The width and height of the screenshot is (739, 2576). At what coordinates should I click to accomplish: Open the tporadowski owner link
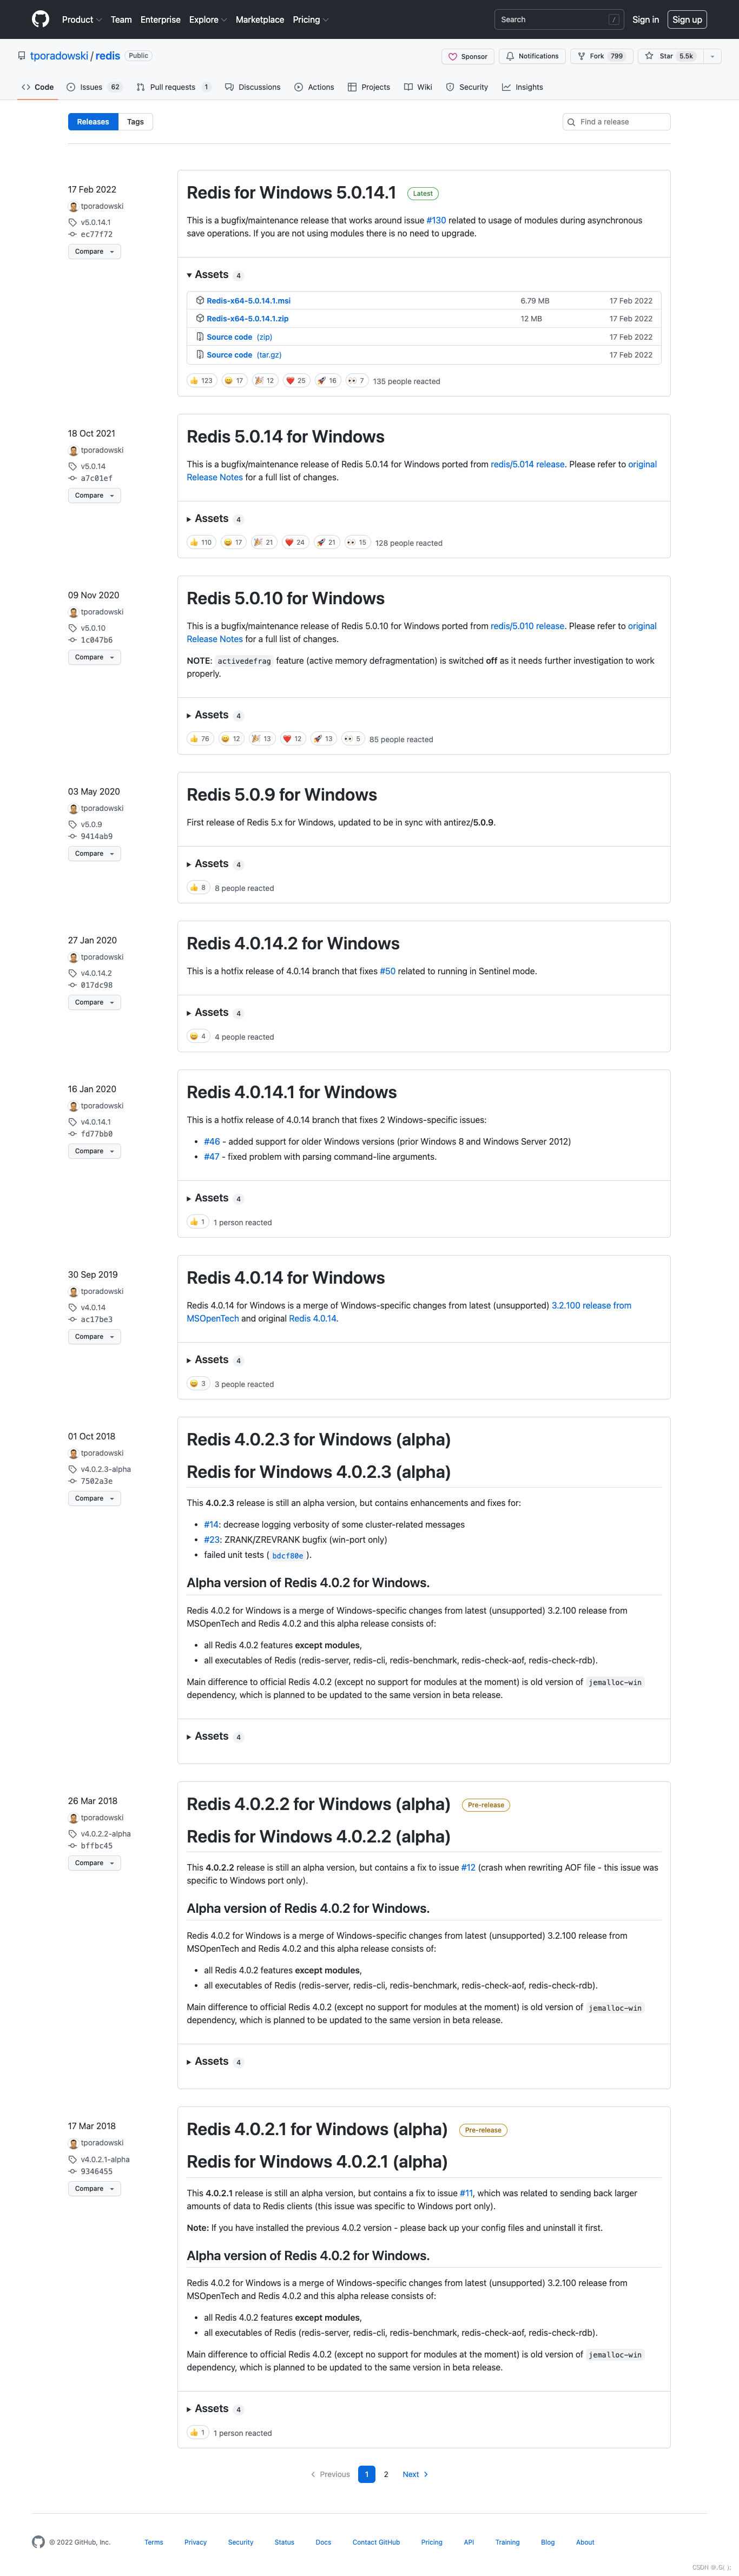pos(59,56)
